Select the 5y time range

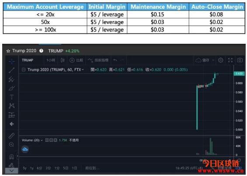[x=24, y=168]
